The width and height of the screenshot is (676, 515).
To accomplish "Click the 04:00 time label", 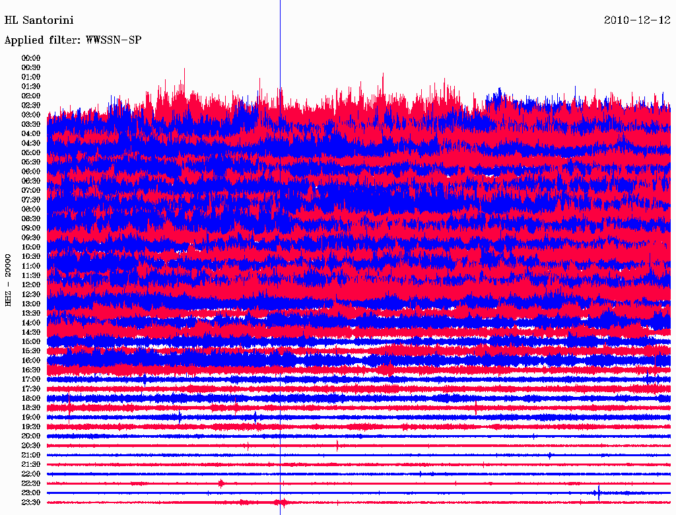I will (x=31, y=134).
